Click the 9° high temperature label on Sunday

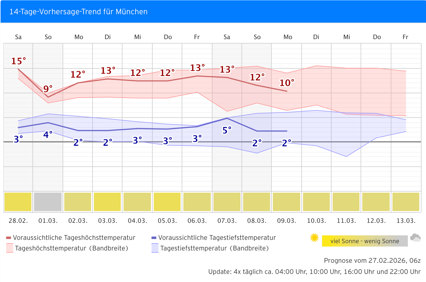[48, 89]
